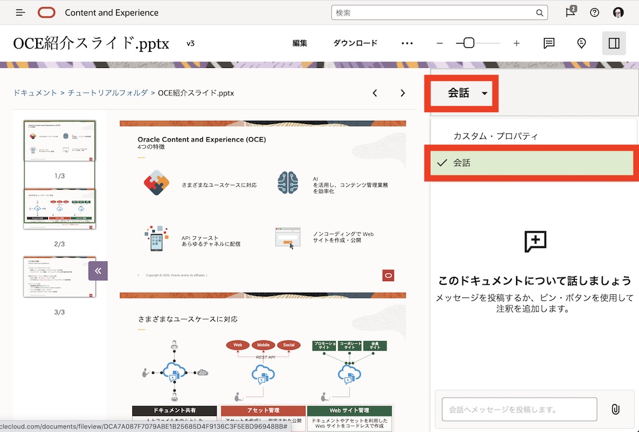Viewport: 639px width, 432px height.
Task: Attach a file with the paperclip icon
Action: pos(616,410)
